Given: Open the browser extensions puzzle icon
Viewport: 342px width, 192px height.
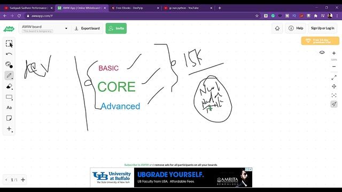Looking at the screenshot, I should [316, 15].
